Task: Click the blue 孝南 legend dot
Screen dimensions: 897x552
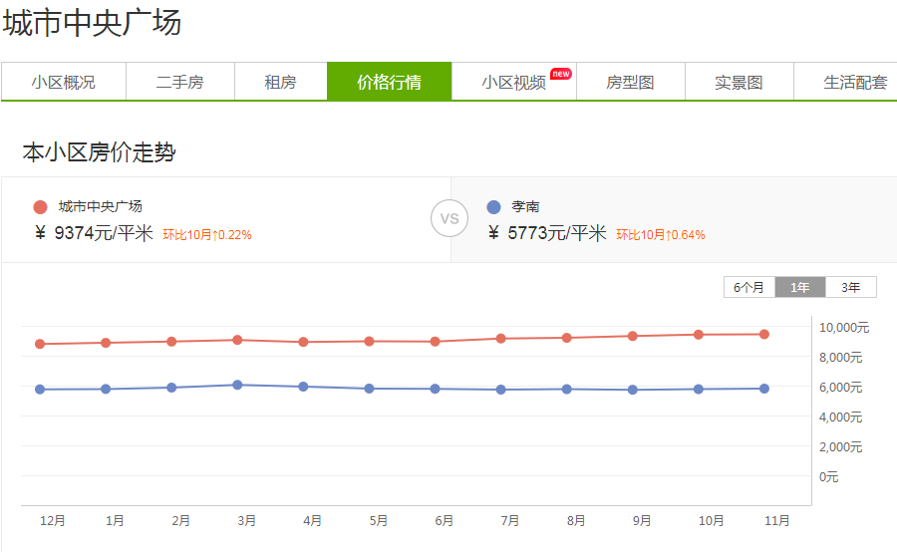Action: click(x=493, y=207)
